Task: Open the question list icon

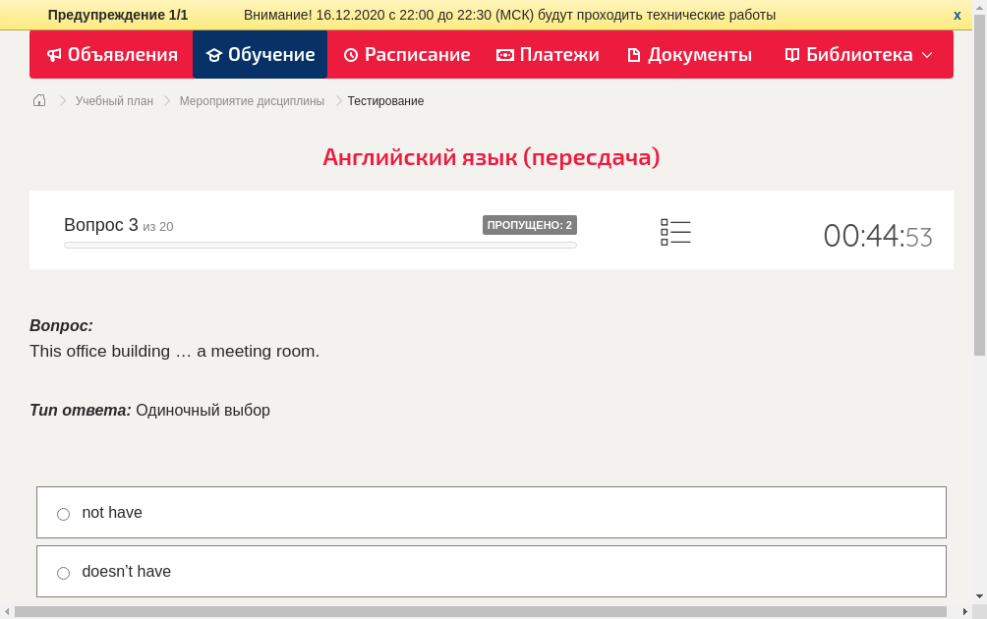Action: (x=675, y=233)
